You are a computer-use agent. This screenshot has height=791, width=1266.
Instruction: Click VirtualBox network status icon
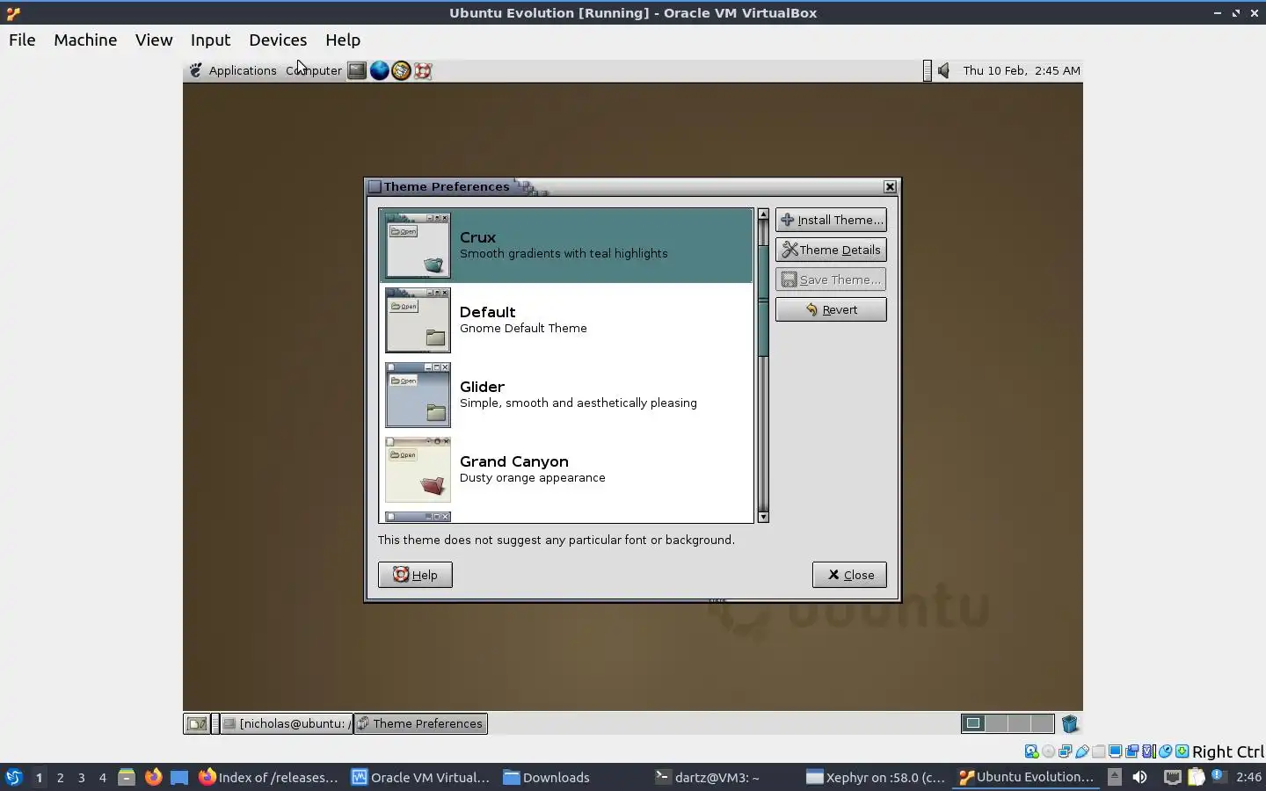coord(1065,751)
